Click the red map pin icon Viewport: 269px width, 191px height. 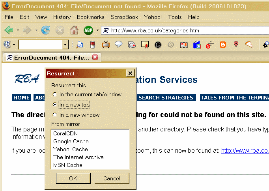pos(236,45)
